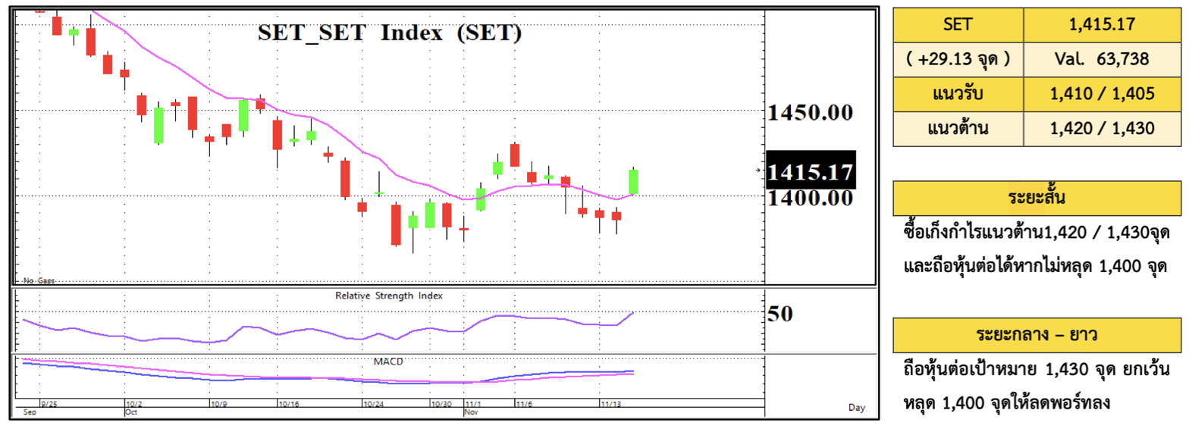Select the "( +29.13 จุด )" change cell
The image size is (1189, 429).
[x=958, y=59]
